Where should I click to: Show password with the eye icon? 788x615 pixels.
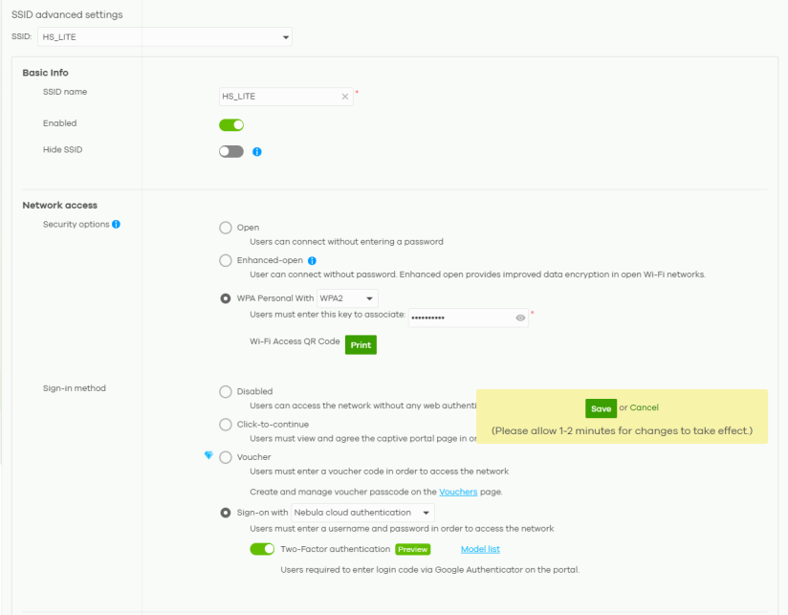point(520,318)
